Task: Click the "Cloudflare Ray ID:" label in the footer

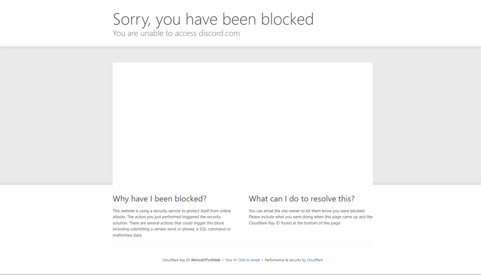Action: pos(176,260)
